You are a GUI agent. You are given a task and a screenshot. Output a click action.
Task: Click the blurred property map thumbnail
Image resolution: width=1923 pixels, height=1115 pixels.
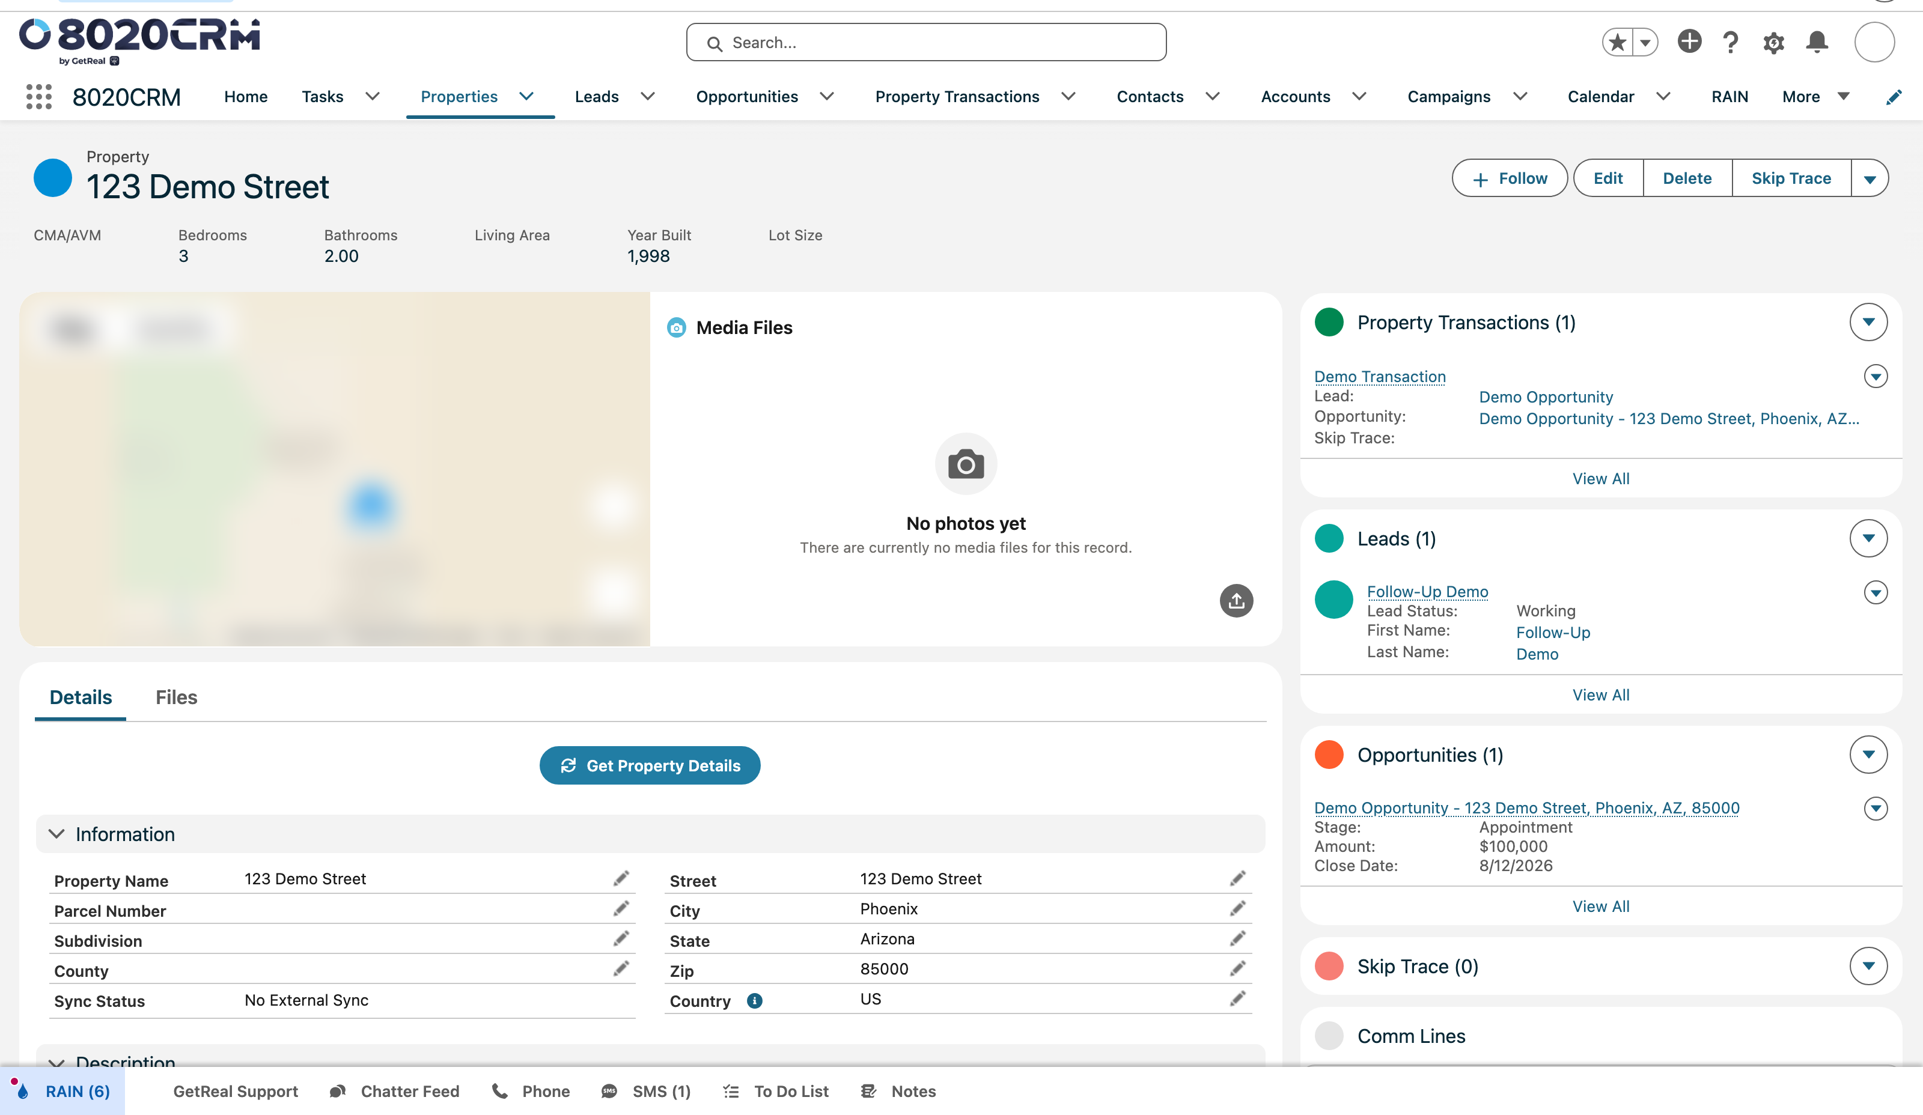pyautogui.click(x=334, y=469)
